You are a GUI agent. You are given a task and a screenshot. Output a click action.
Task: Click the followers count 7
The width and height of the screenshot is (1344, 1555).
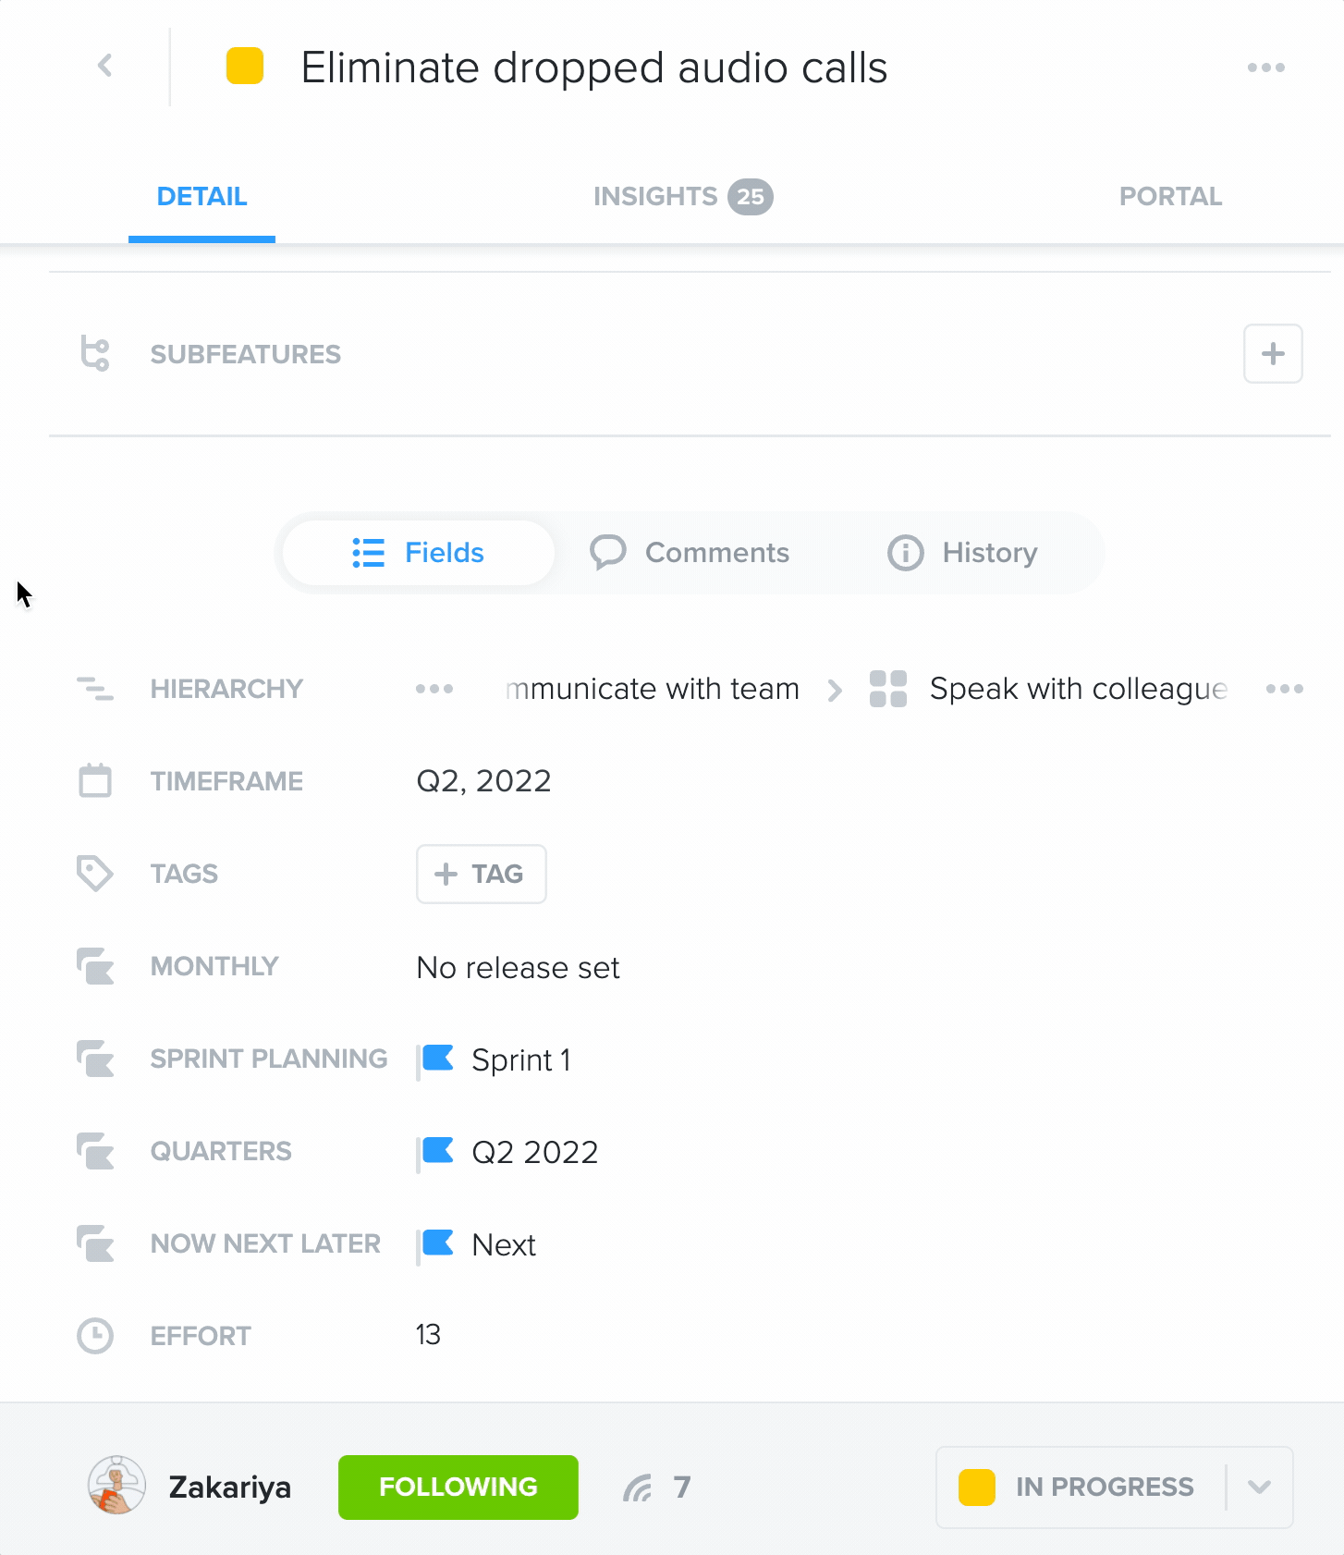(x=682, y=1488)
